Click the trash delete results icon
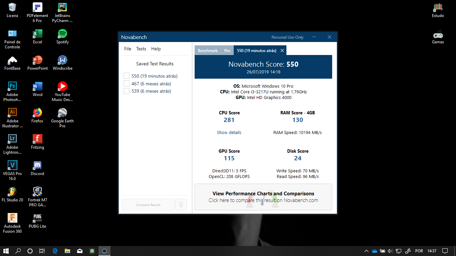Image resolution: width=456 pixels, height=256 pixels. tap(181, 205)
